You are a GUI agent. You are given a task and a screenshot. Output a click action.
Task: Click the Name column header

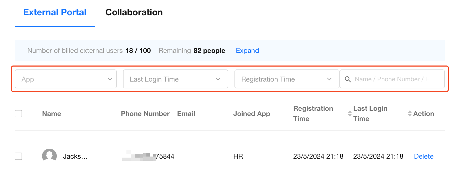tap(52, 114)
